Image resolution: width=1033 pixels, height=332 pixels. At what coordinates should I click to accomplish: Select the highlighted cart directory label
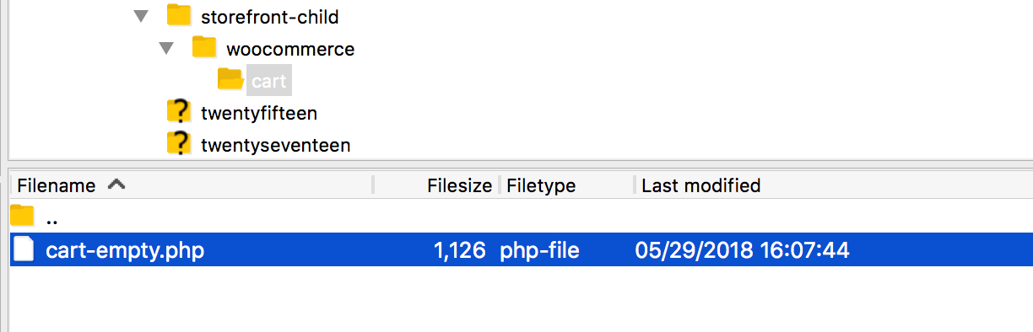click(x=269, y=81)
